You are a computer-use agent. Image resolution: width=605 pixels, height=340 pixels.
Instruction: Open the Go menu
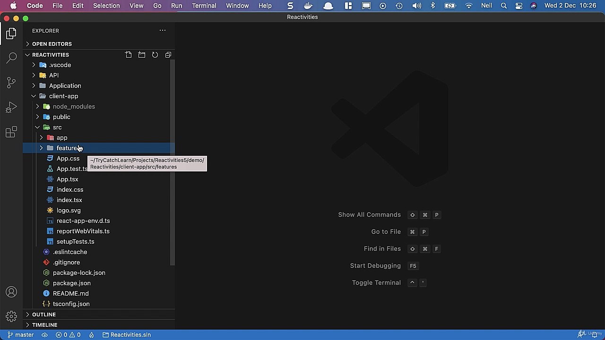click(x=157, y=6)
